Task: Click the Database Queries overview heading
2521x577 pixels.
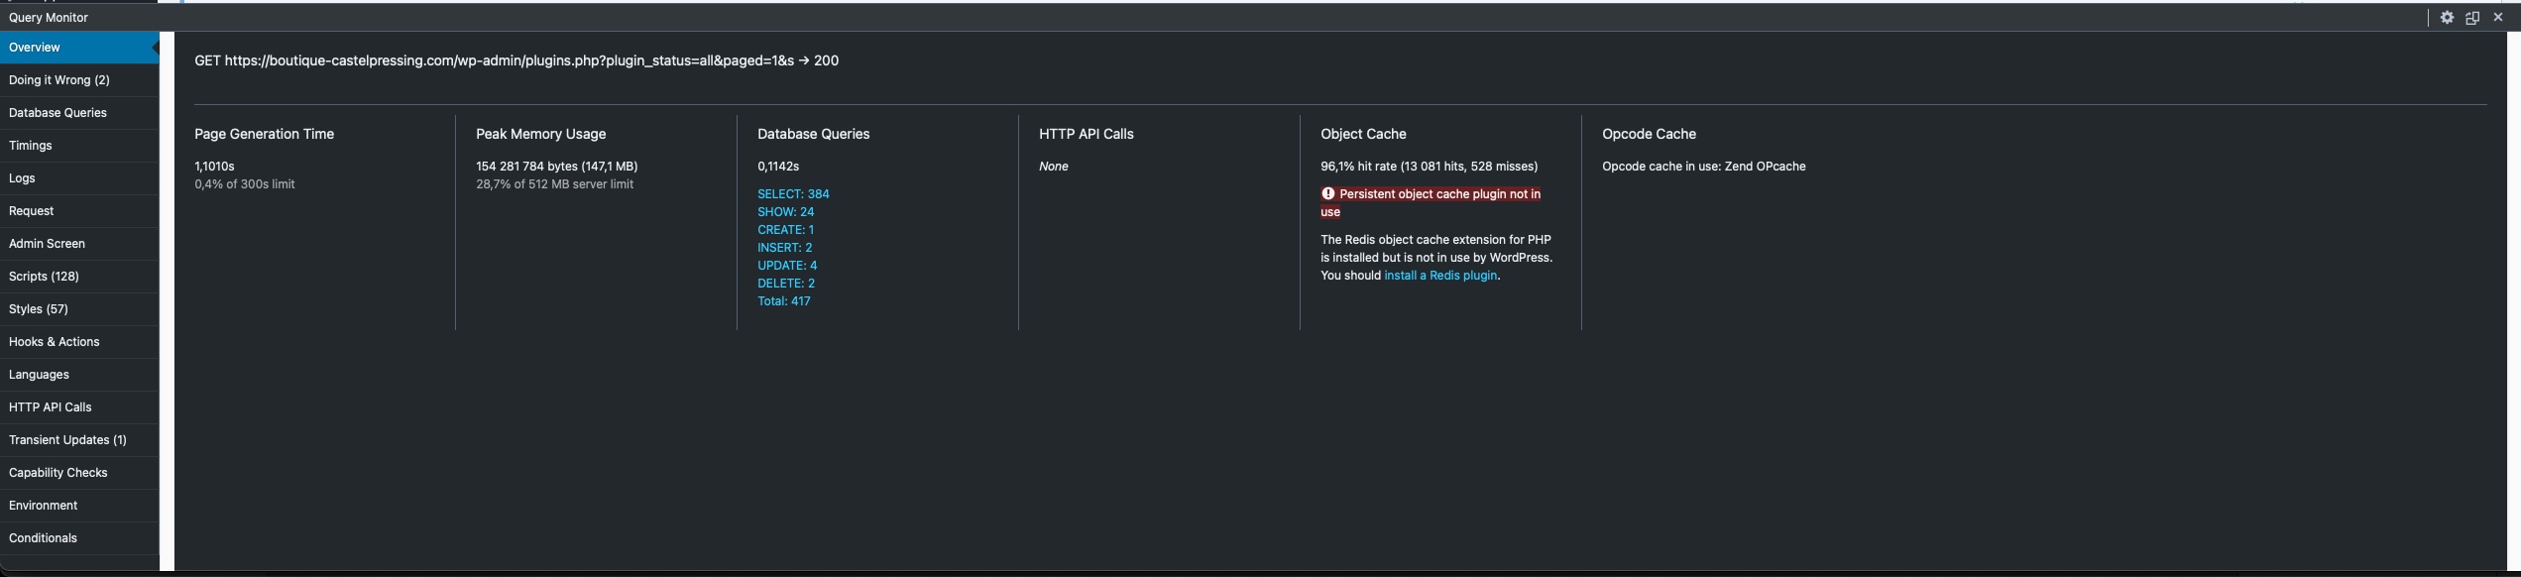Action: 813,134
